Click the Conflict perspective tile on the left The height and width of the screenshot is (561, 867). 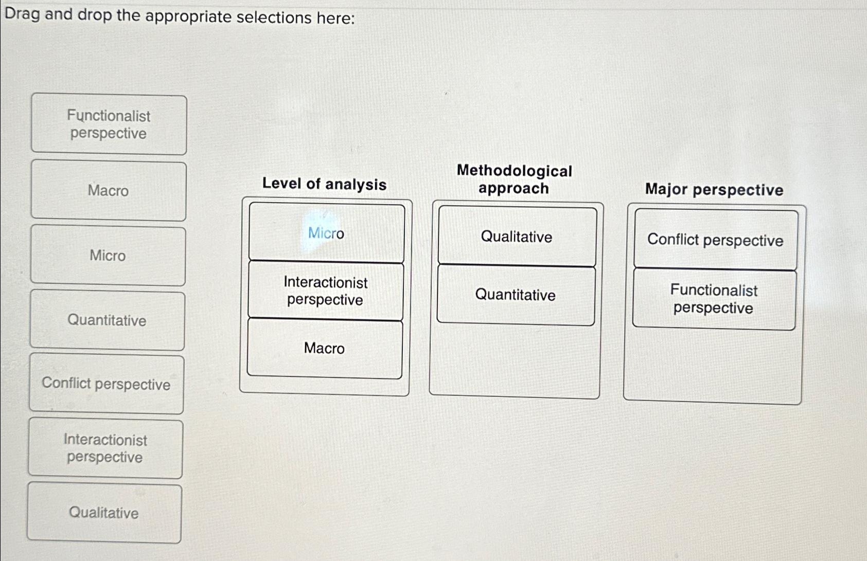tap(107, 384)
